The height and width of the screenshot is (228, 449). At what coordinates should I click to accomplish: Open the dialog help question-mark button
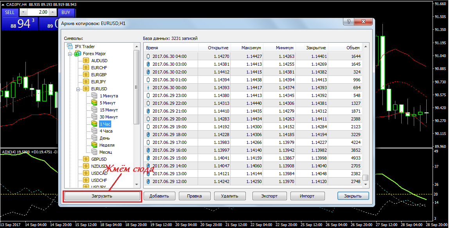tap(348, 22)
